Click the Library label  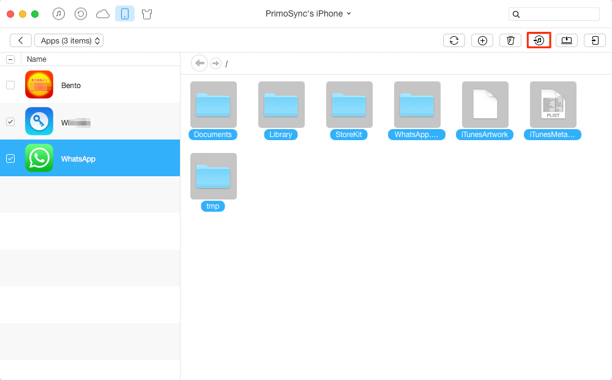click(x=281, y=135)
